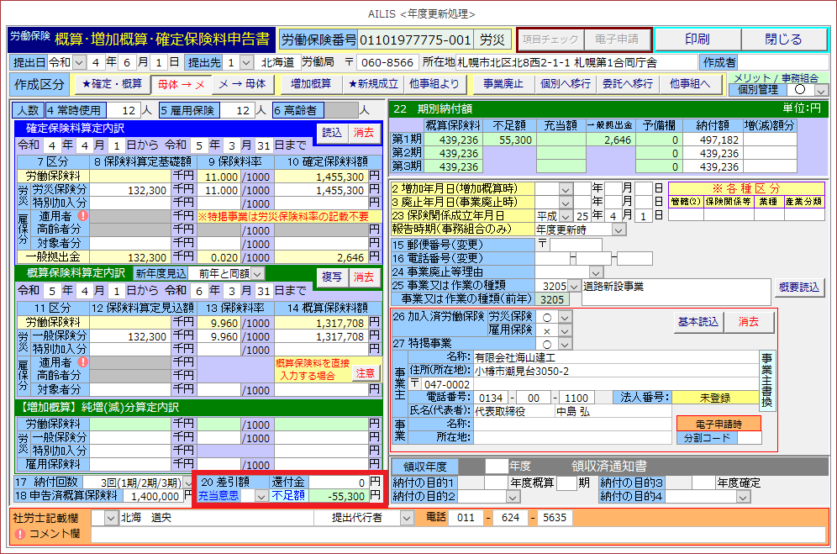Open the 個別管理 merit dropdown
The height and width of the screenshot is (554, 837).
point(820,90)
